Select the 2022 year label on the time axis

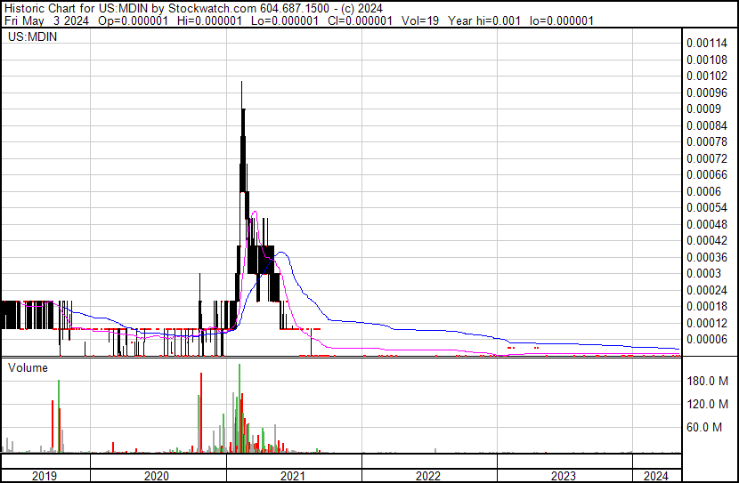pyautogui.click(x=428, y=476)
